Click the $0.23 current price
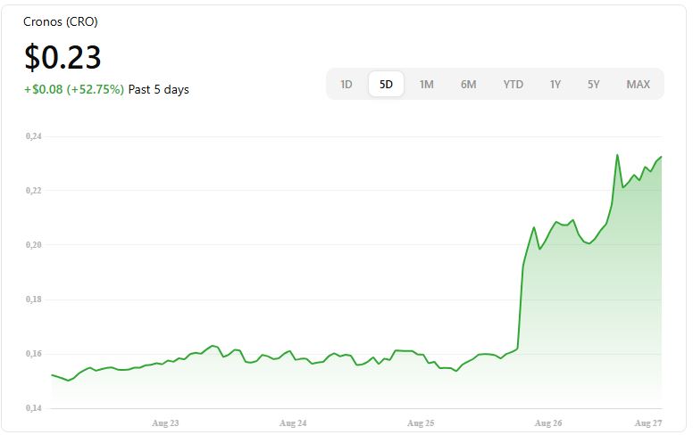 (63, 57)
